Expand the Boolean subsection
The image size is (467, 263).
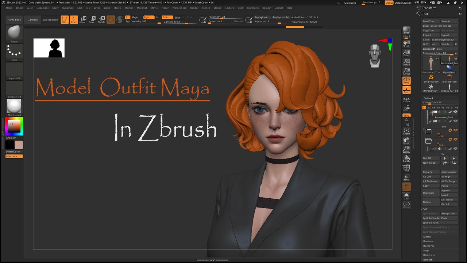(x=428, y=241)
